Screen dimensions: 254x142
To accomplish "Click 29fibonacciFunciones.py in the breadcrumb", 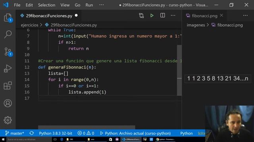I will coord(74,25).
